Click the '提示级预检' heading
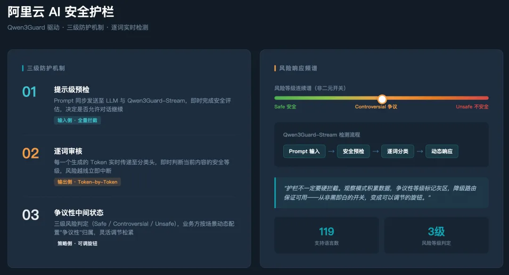The image size is (509, 275). click(72, 90)
